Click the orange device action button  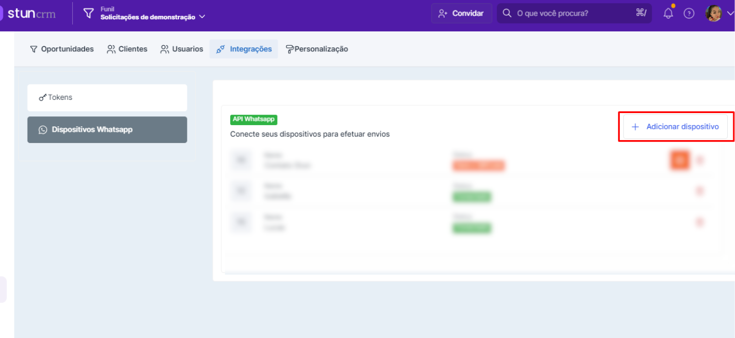[680, 160]
